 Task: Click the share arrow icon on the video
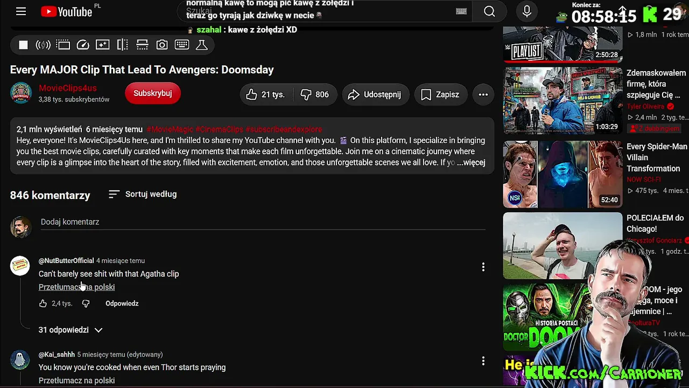pos(354,95)
